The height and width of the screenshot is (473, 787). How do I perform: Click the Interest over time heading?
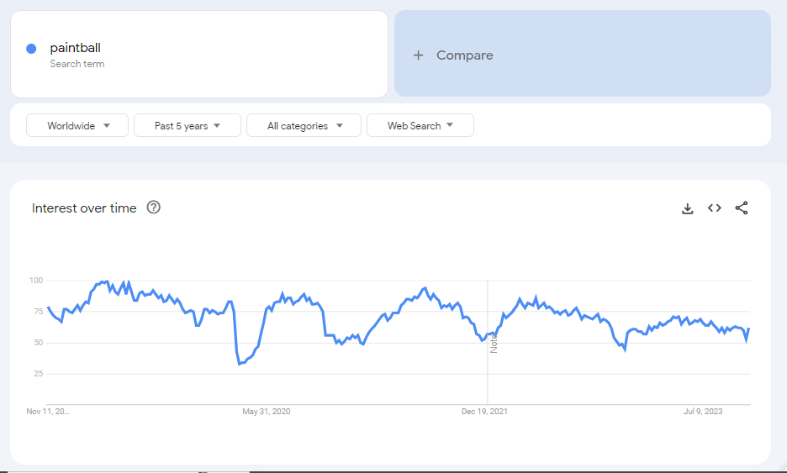(x=84, y=208)
